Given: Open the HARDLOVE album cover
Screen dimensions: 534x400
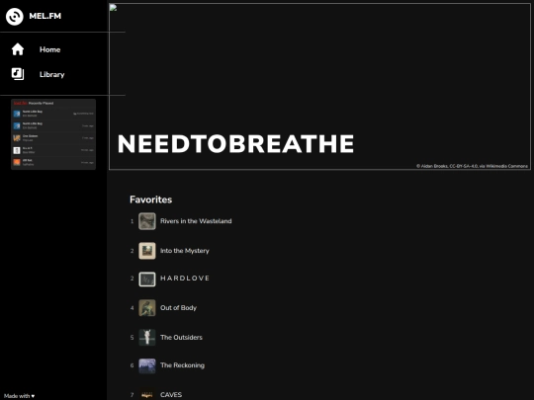Looking at the screenshot, I should (147, 280).
